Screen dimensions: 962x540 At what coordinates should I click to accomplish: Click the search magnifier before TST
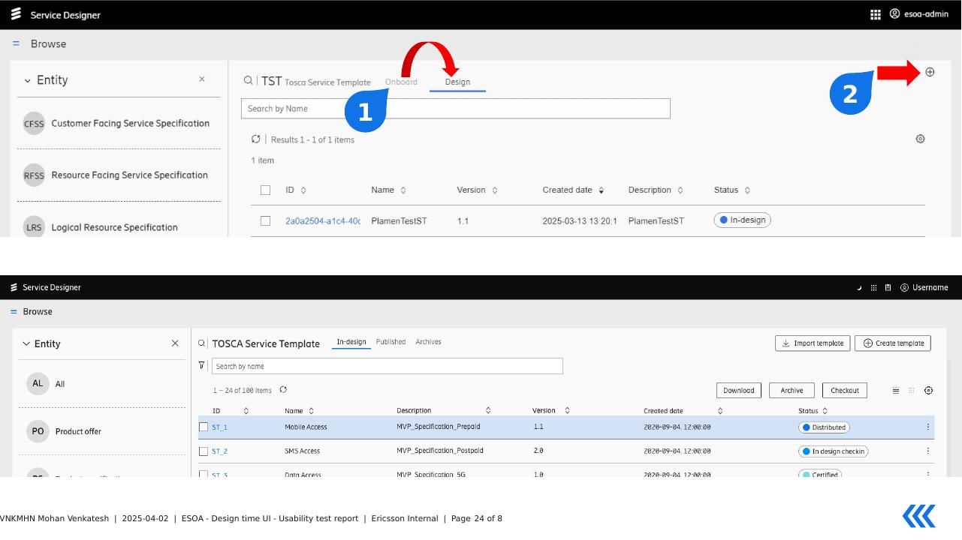pyautogui.click(x=249, y=81)
